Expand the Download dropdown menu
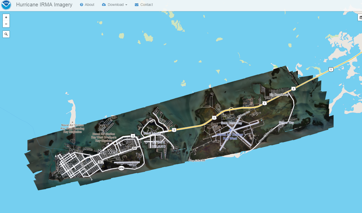The width and height of the screenshot is (362, 213). tap(115, 5)
